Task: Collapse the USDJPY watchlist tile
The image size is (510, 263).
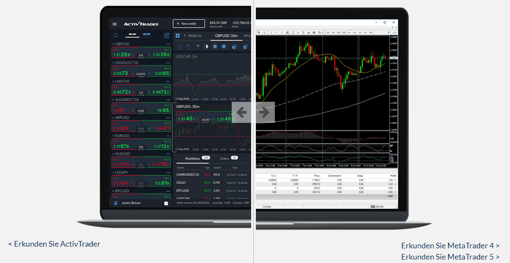Action: [113, 172]
